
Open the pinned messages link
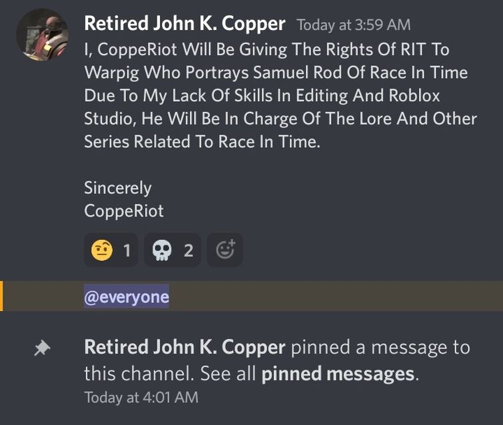click(x=338, y=374)
